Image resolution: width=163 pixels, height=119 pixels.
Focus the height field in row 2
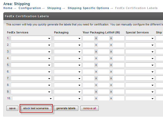(119, 45)
